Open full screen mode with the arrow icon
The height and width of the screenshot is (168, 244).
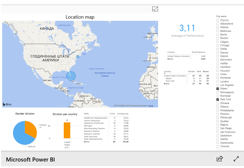236,159
